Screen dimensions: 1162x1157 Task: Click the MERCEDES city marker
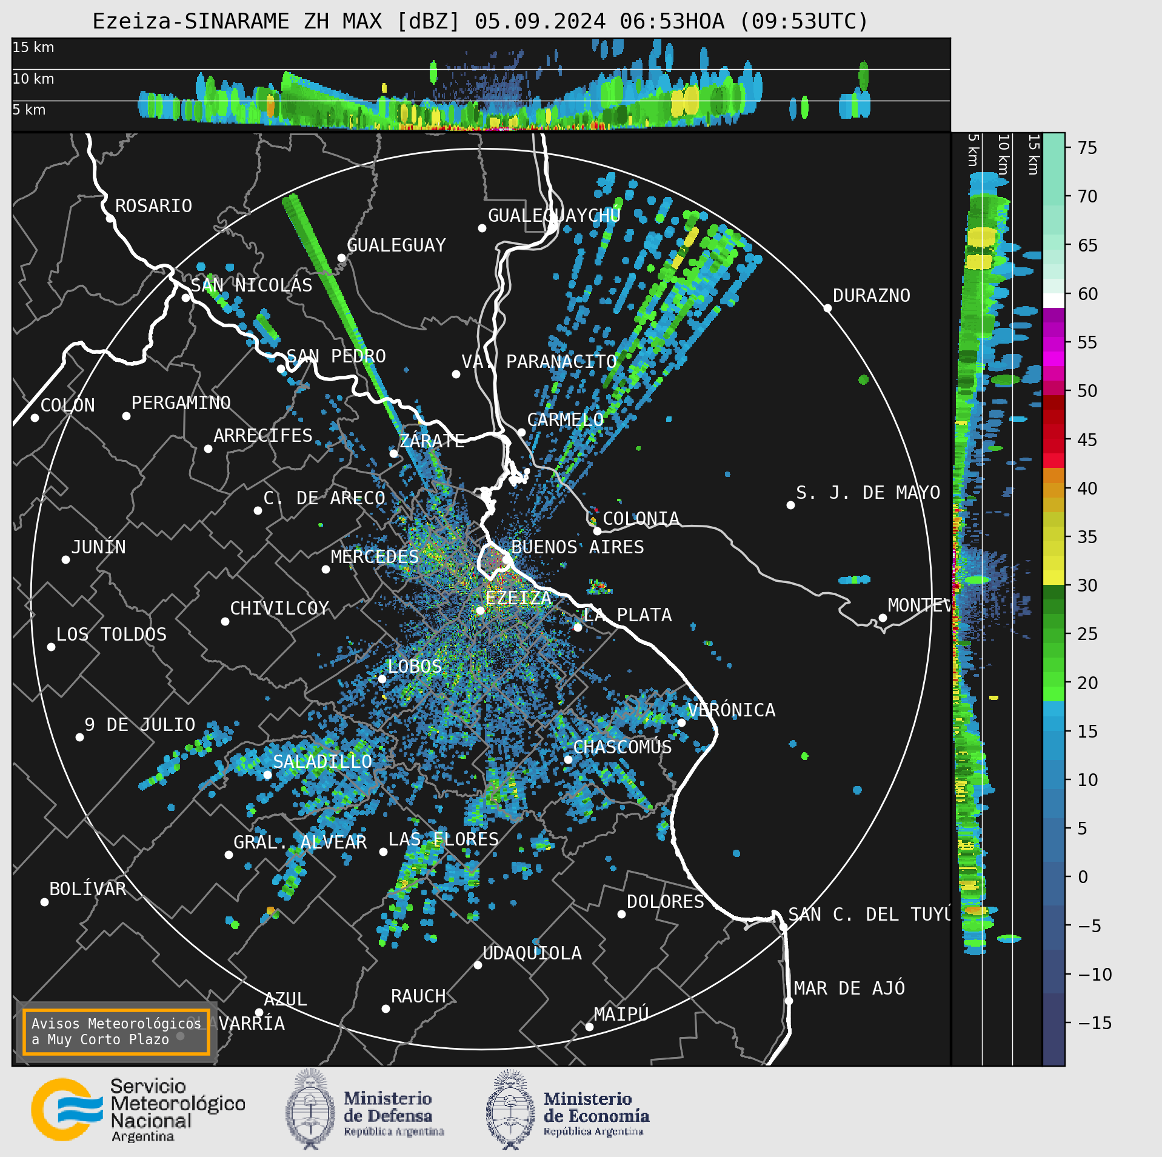point(326,569)
